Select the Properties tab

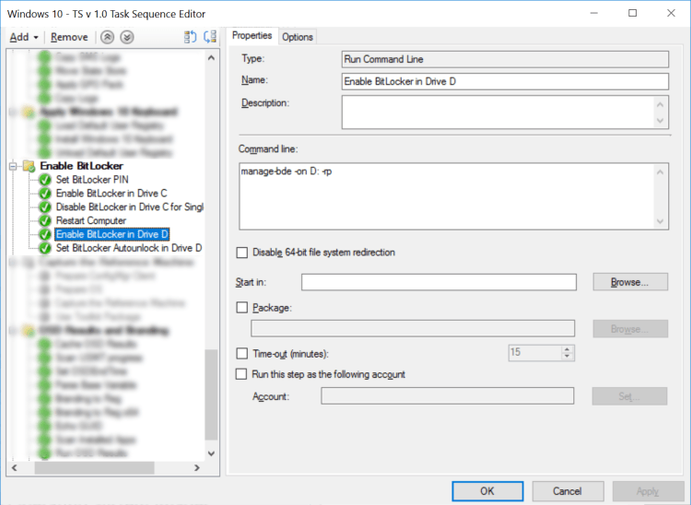pos(252,36)
